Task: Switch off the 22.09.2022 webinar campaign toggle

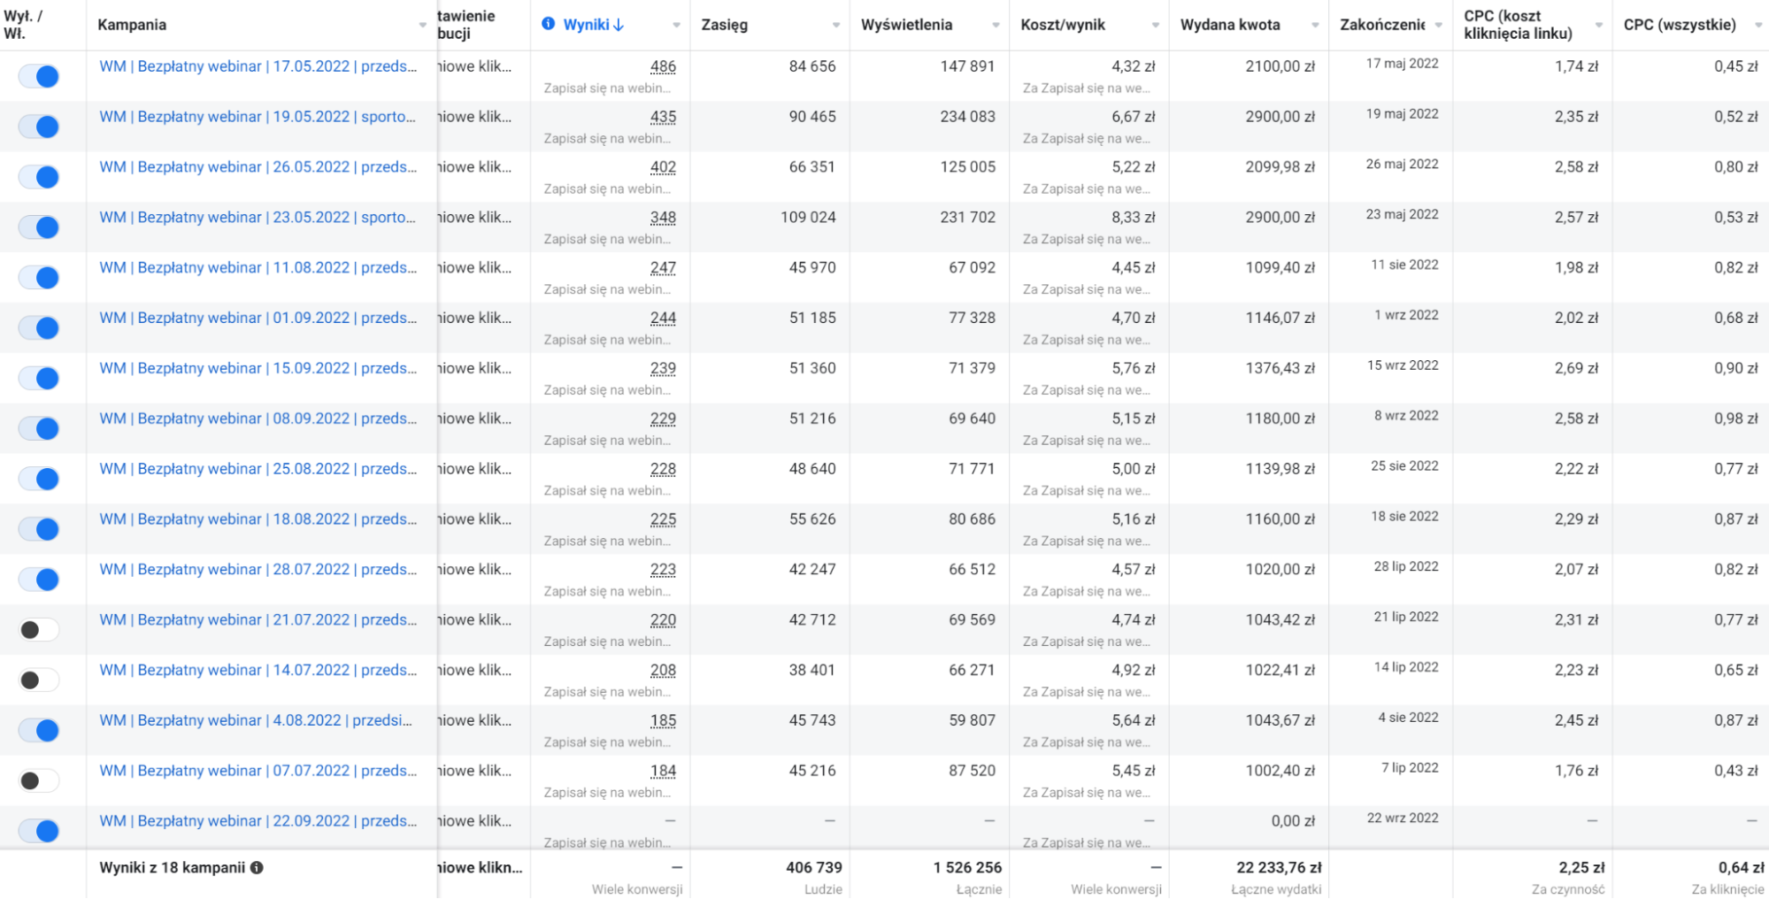Action: [39, 831]
